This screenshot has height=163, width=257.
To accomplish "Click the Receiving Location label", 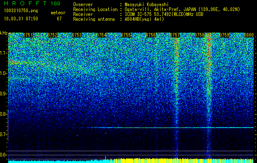I will point(95,9).
